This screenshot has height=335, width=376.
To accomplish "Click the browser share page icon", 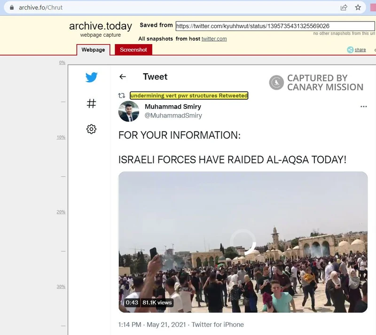I will tap(344, 8).
